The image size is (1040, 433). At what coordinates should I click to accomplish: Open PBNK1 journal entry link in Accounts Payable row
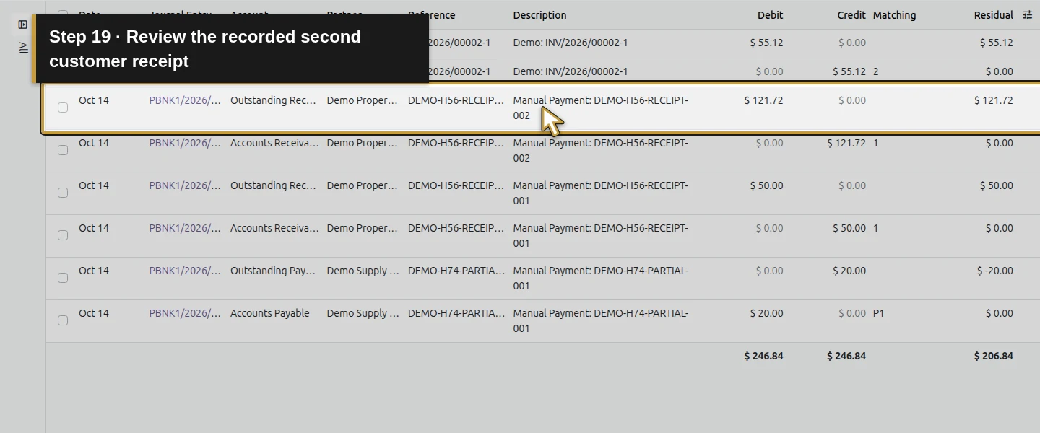(x=185, y=313)
